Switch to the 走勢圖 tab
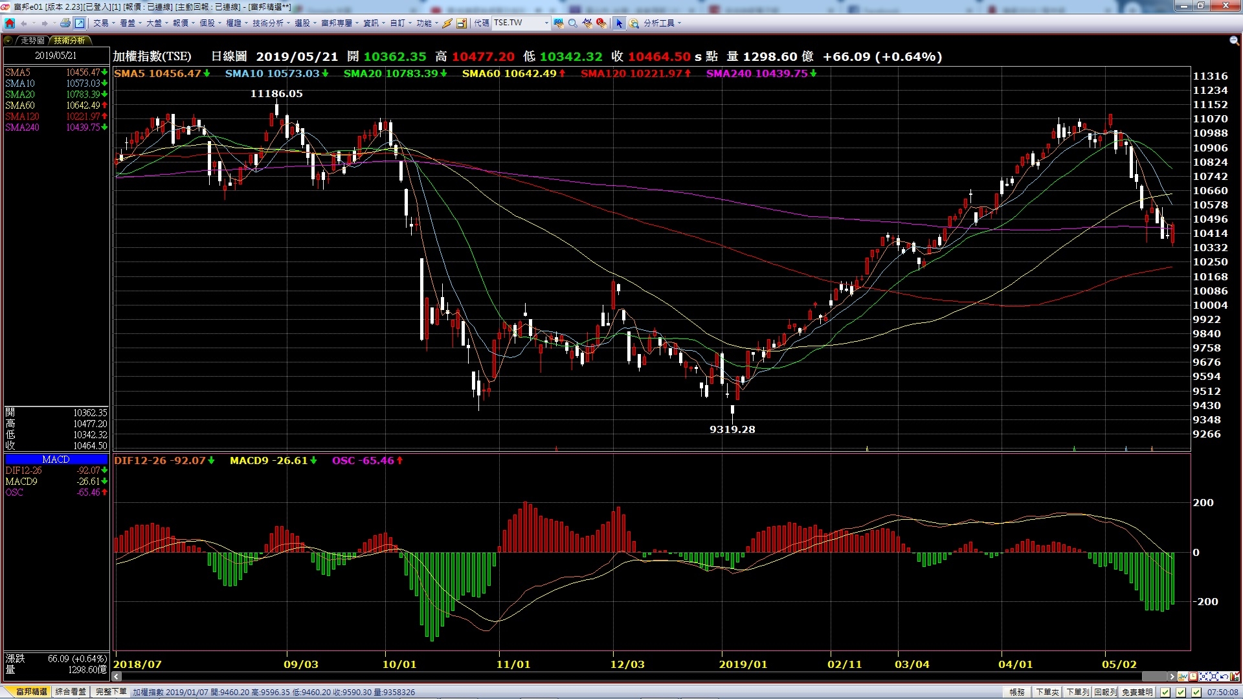This screenshot has height=699, width=1243. [x=32, y=40]
